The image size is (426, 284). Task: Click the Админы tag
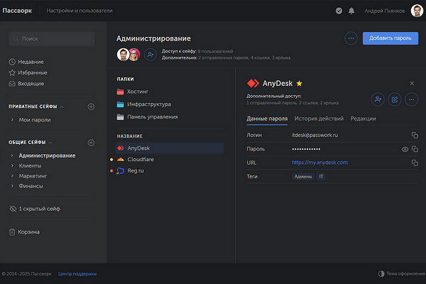(303, 177)
